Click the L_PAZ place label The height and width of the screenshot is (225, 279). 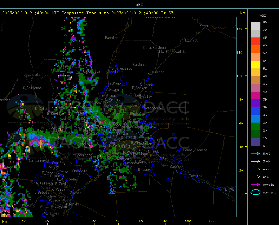230,189
